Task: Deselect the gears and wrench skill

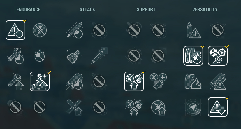Action: pyautogui.click(x=218, y=56)
